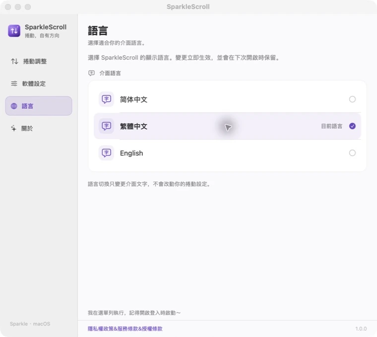Click the 捲動調整 up-down arrows icon
Viewport: 377px width, 337px height.
(14, 61)
